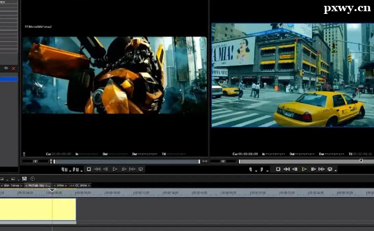The image size is (374, 231).
Task: Click the icon right of the Player position bar
Action: pos(205,161)
